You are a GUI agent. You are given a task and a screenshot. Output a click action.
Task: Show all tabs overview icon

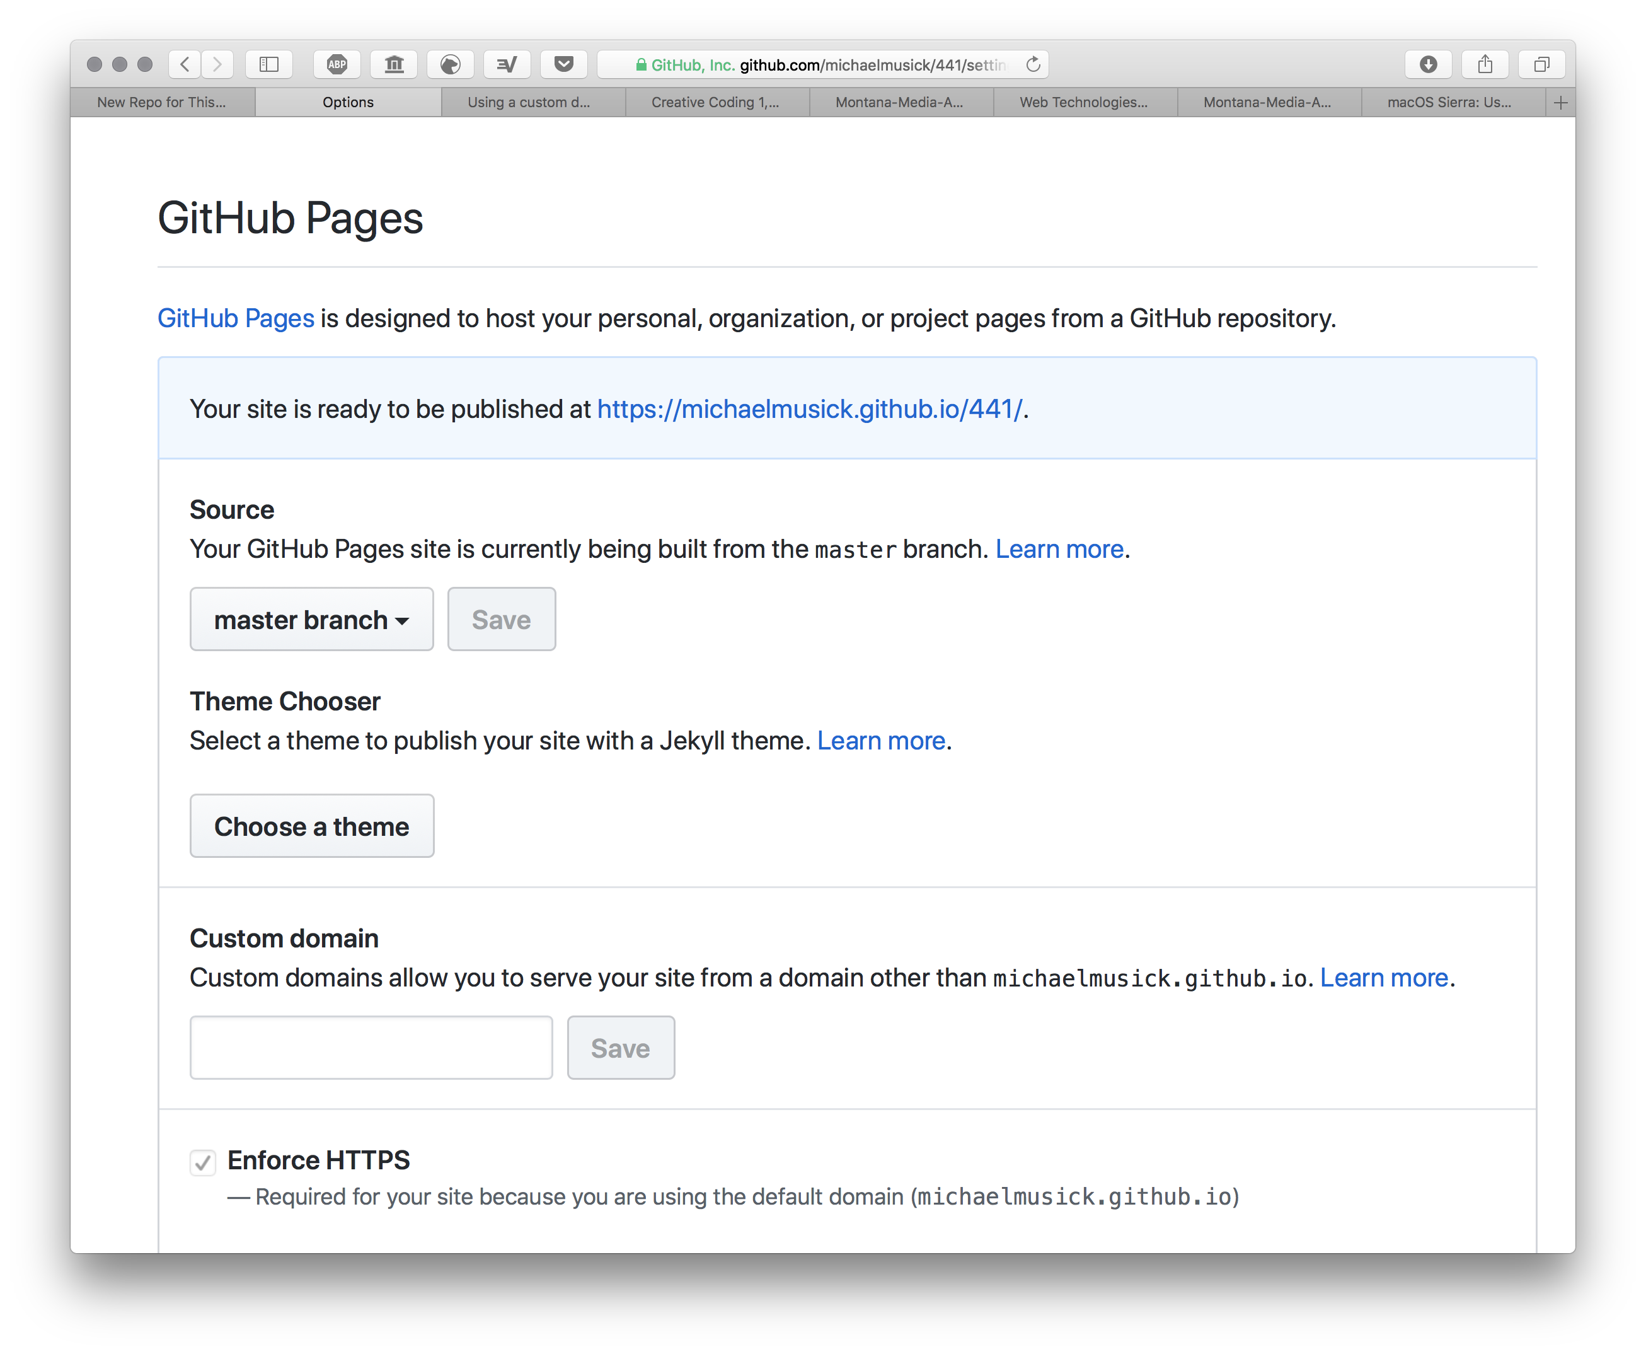(x=1541, y=64)
